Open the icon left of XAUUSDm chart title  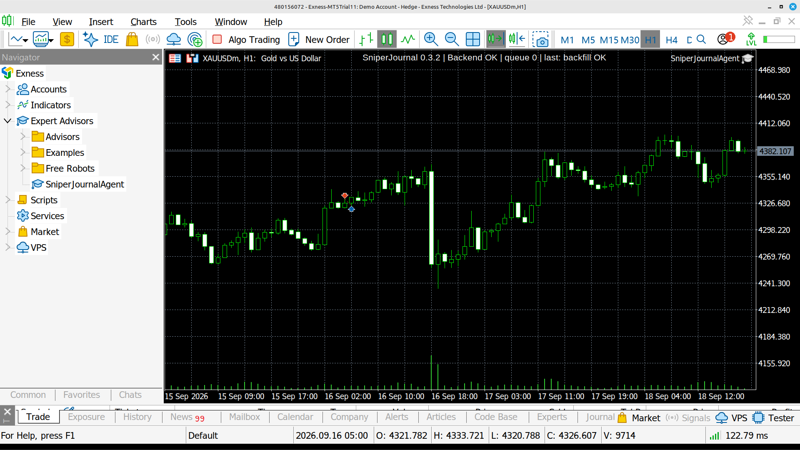pyautogui.click(x=192, y=58)
